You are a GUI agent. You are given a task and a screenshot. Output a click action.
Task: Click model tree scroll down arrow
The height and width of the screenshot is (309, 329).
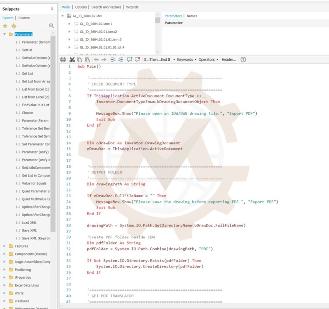pos(157,52)
